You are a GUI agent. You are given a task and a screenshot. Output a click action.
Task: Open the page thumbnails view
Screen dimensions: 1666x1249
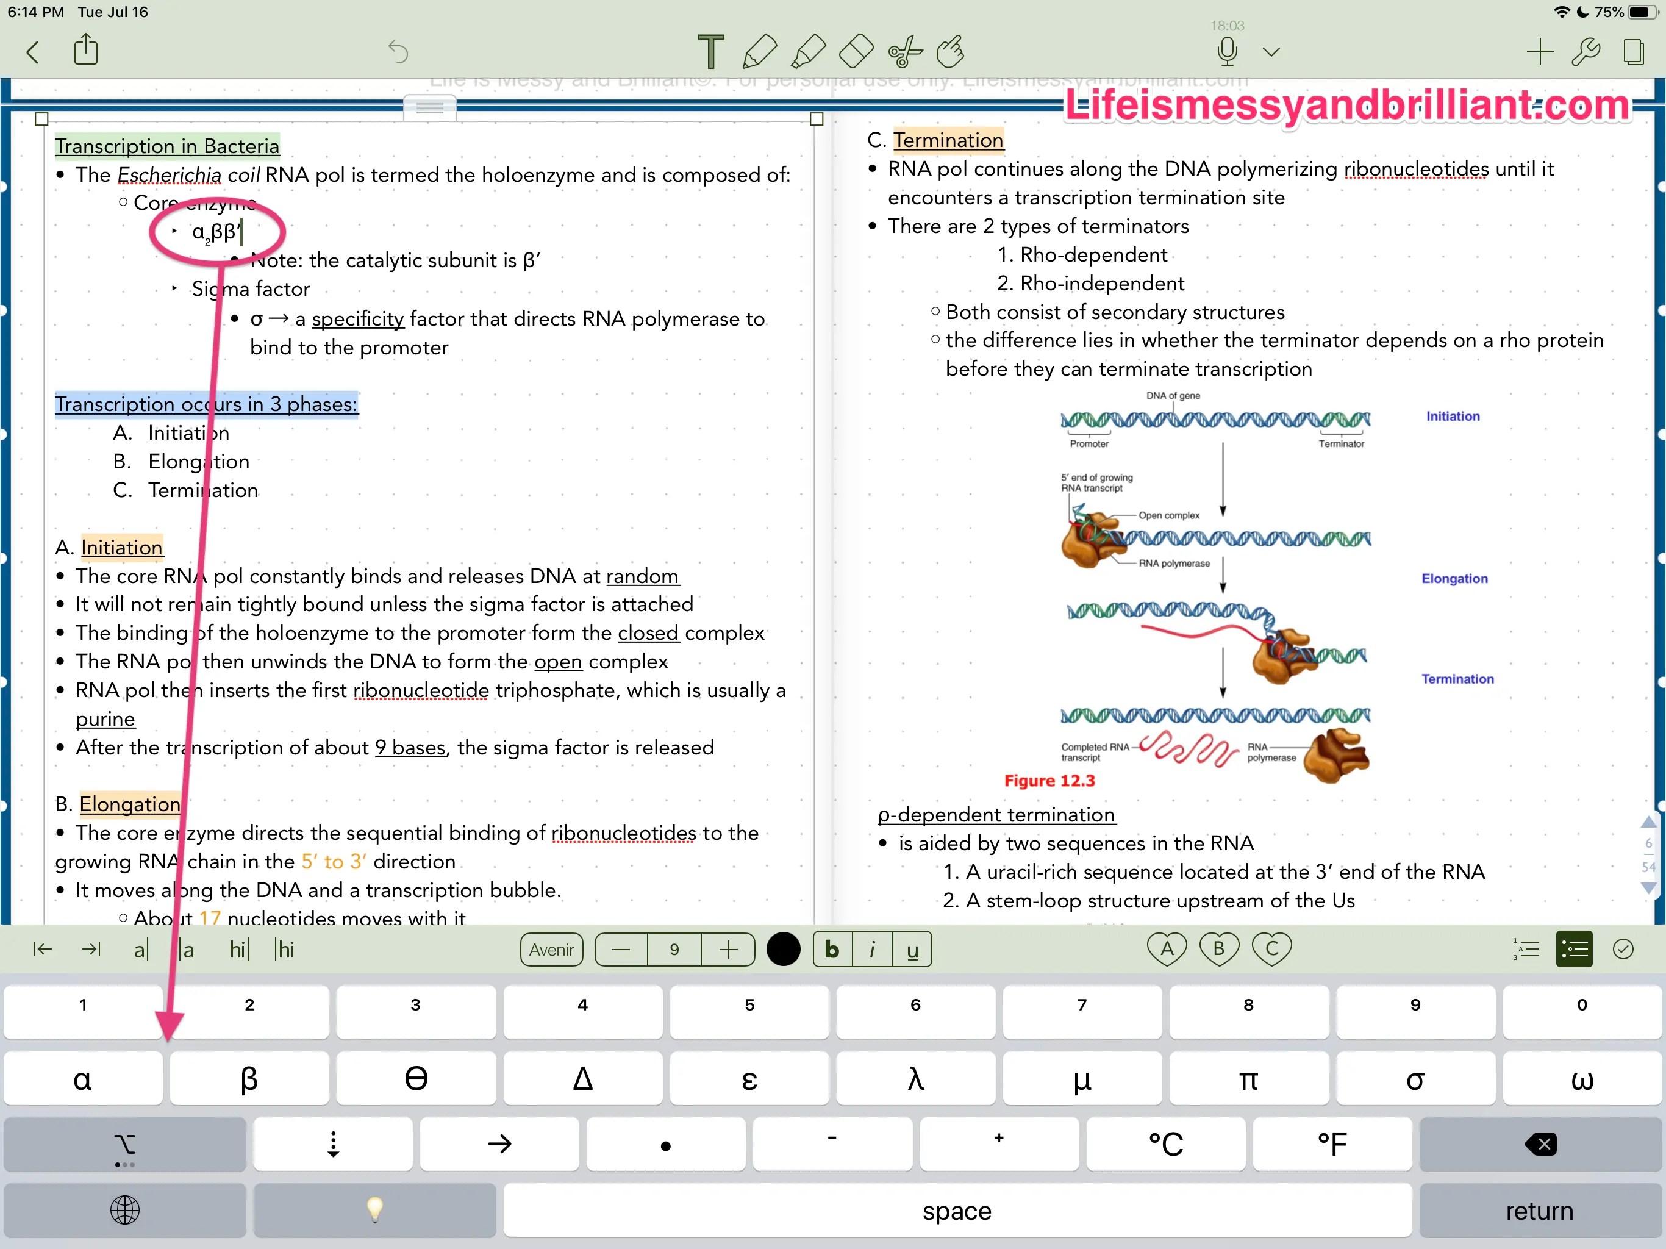click(x=1634, y=51)
